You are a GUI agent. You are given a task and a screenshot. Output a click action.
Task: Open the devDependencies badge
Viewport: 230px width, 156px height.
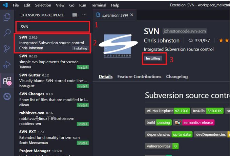point(212,134)
